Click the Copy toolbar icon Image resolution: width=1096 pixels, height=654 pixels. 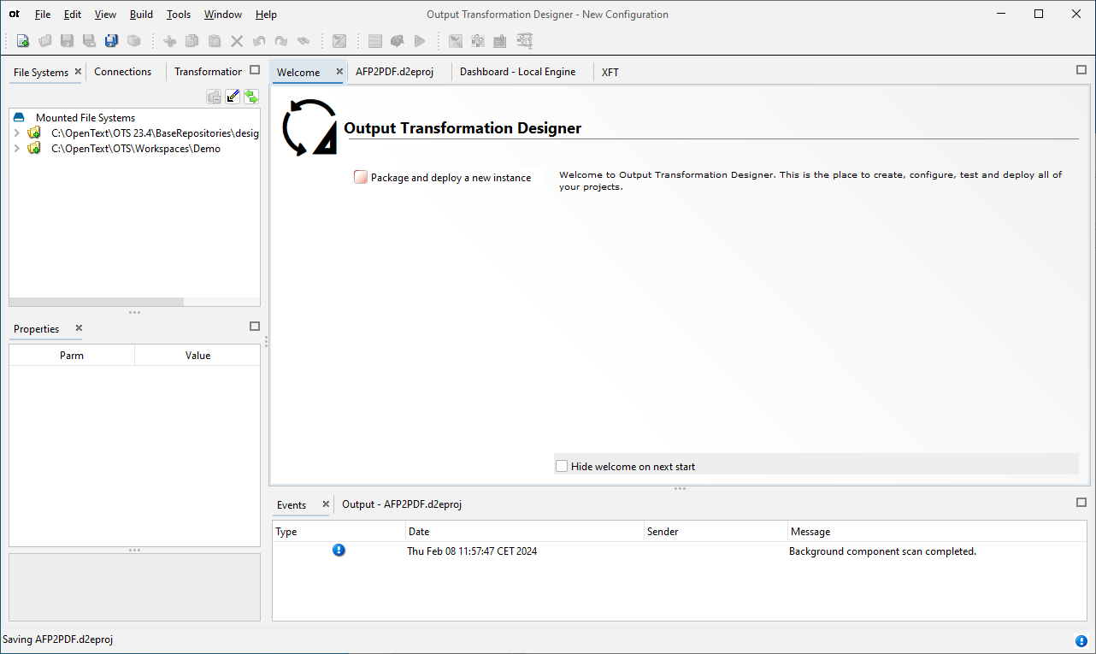tap(192, 41)
